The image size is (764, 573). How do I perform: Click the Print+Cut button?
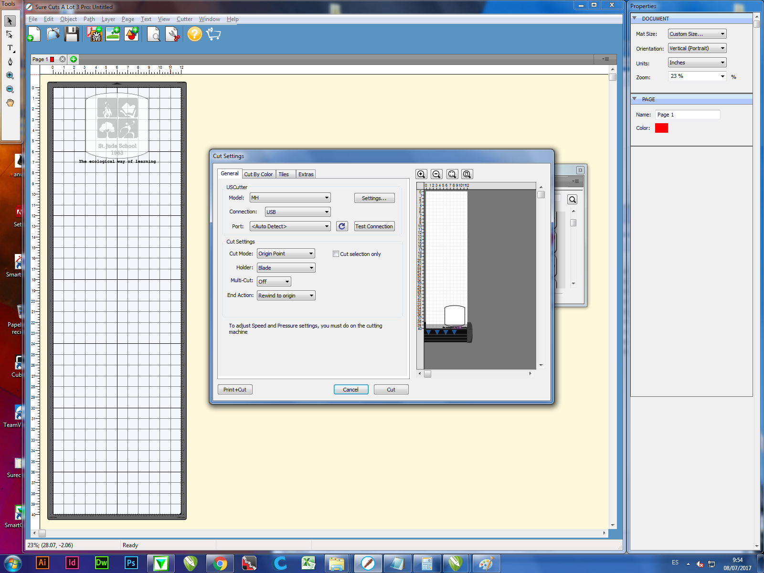point(235,390)
